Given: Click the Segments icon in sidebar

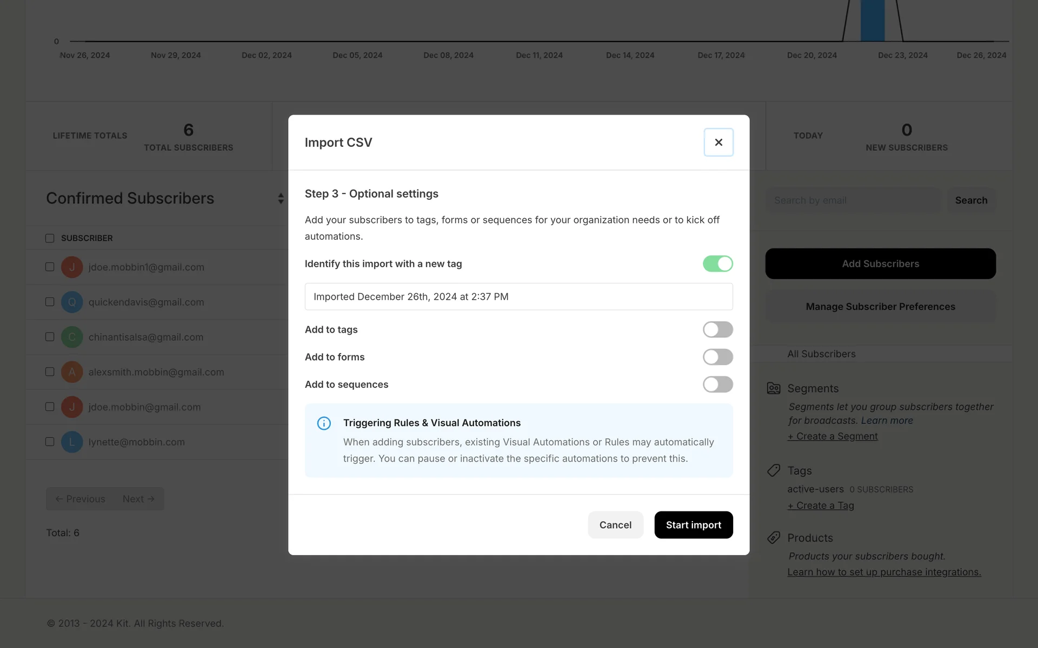Looking at the screenshot, I should [774, 388].
